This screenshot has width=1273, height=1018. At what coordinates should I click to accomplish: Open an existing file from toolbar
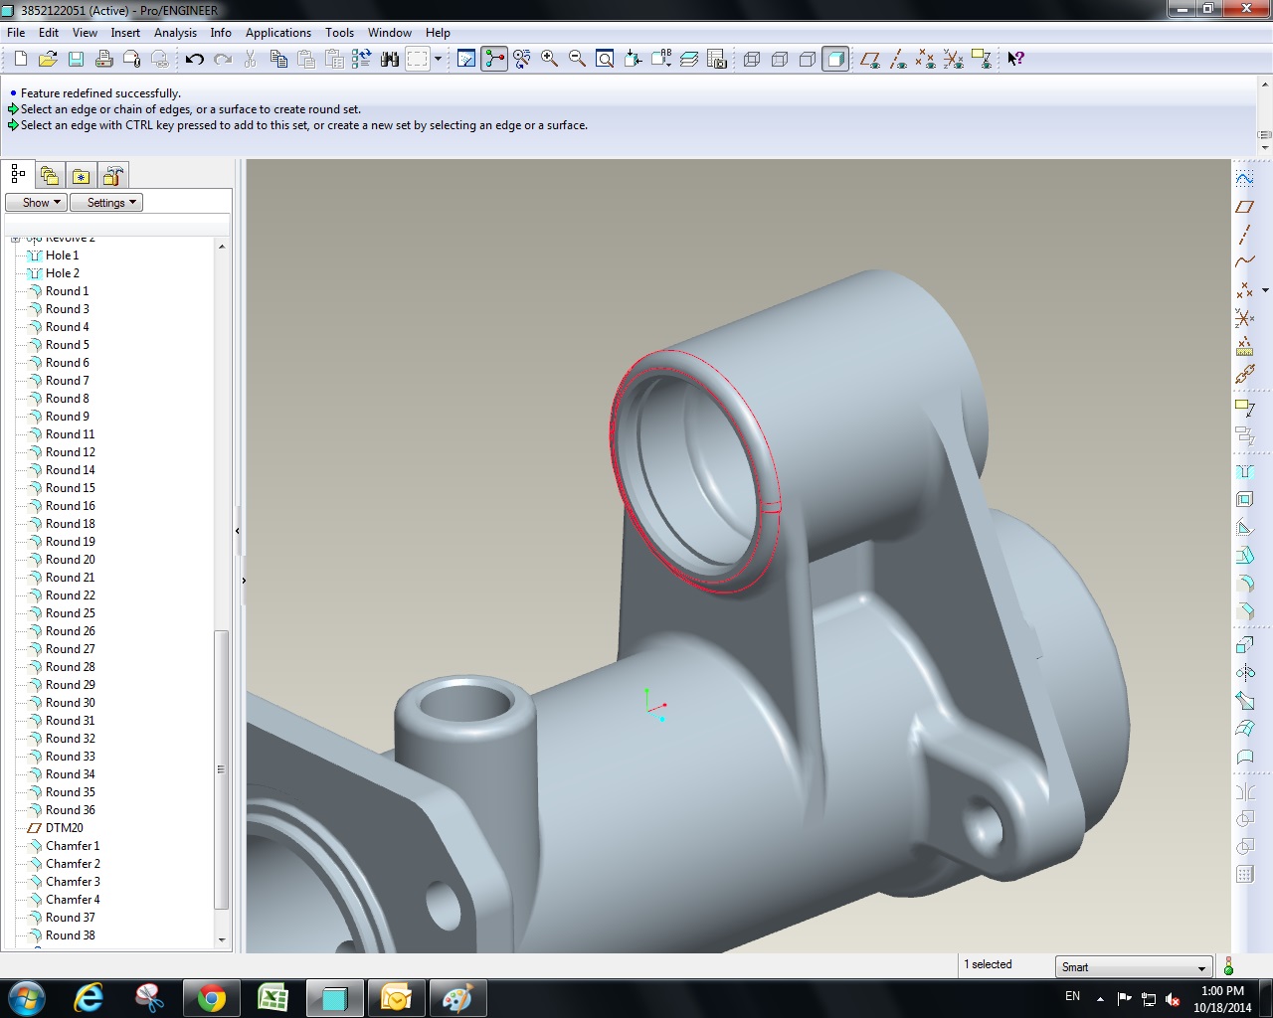(48, 59)
